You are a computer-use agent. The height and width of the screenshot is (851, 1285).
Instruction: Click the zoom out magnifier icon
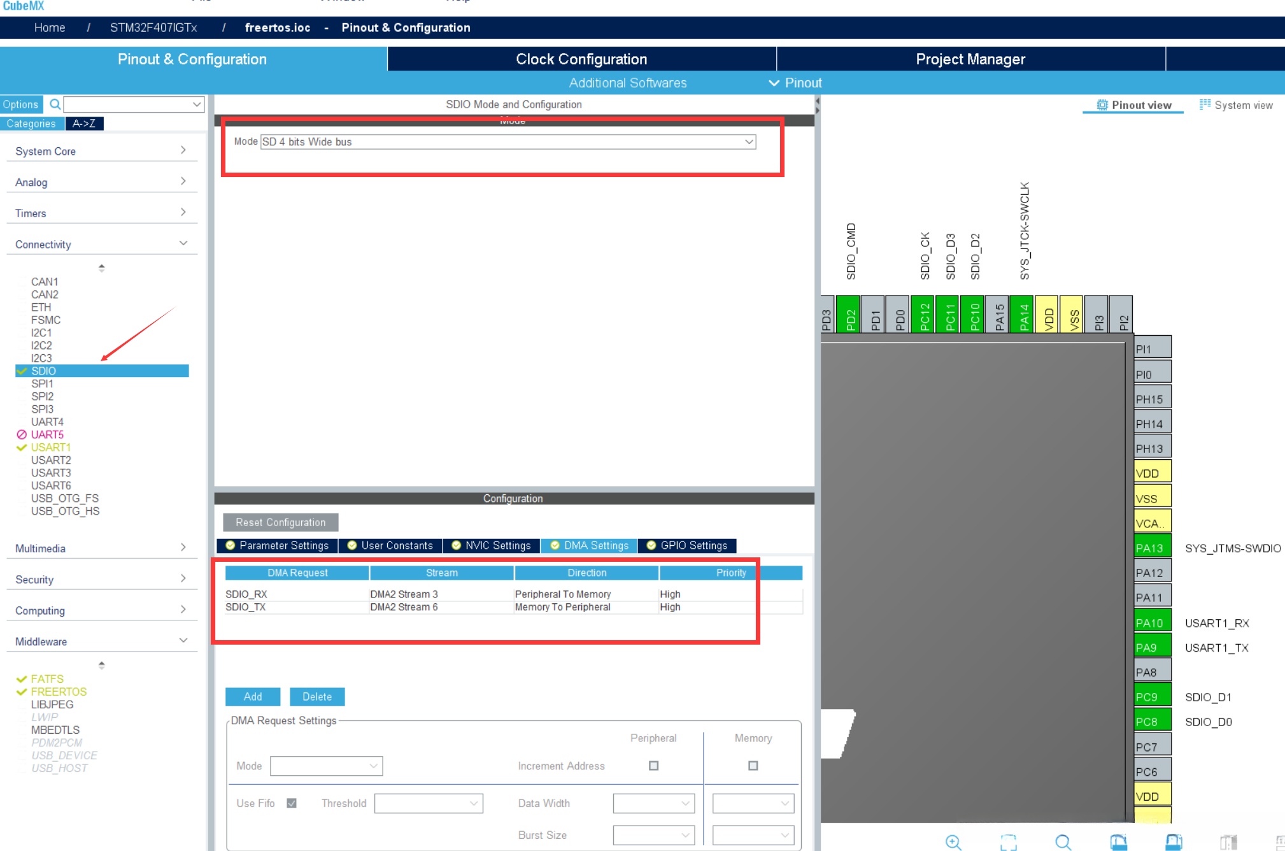pos(1063,841)
